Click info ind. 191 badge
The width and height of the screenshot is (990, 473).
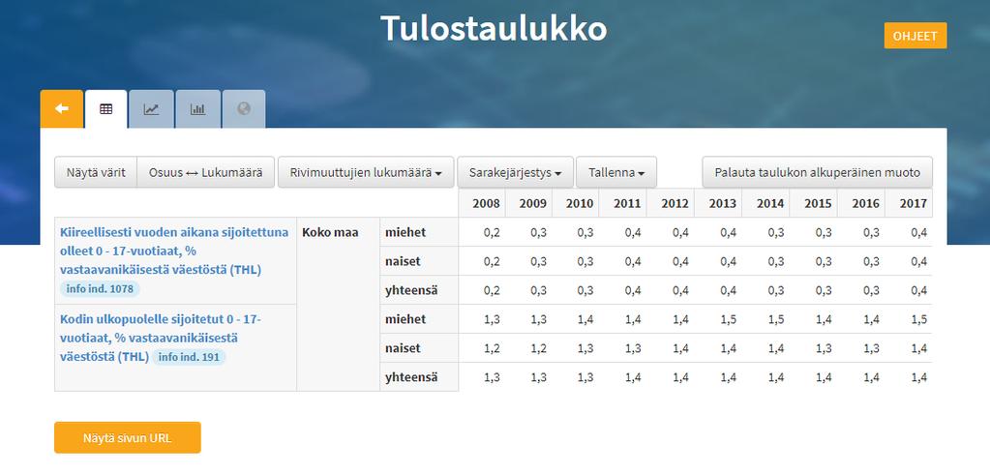(x=189, y=357)
